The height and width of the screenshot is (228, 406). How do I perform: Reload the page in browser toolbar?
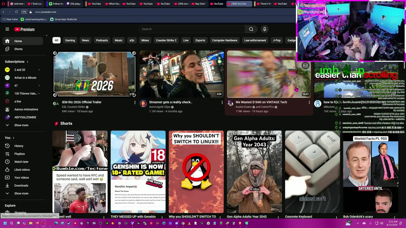click(16, 12)
